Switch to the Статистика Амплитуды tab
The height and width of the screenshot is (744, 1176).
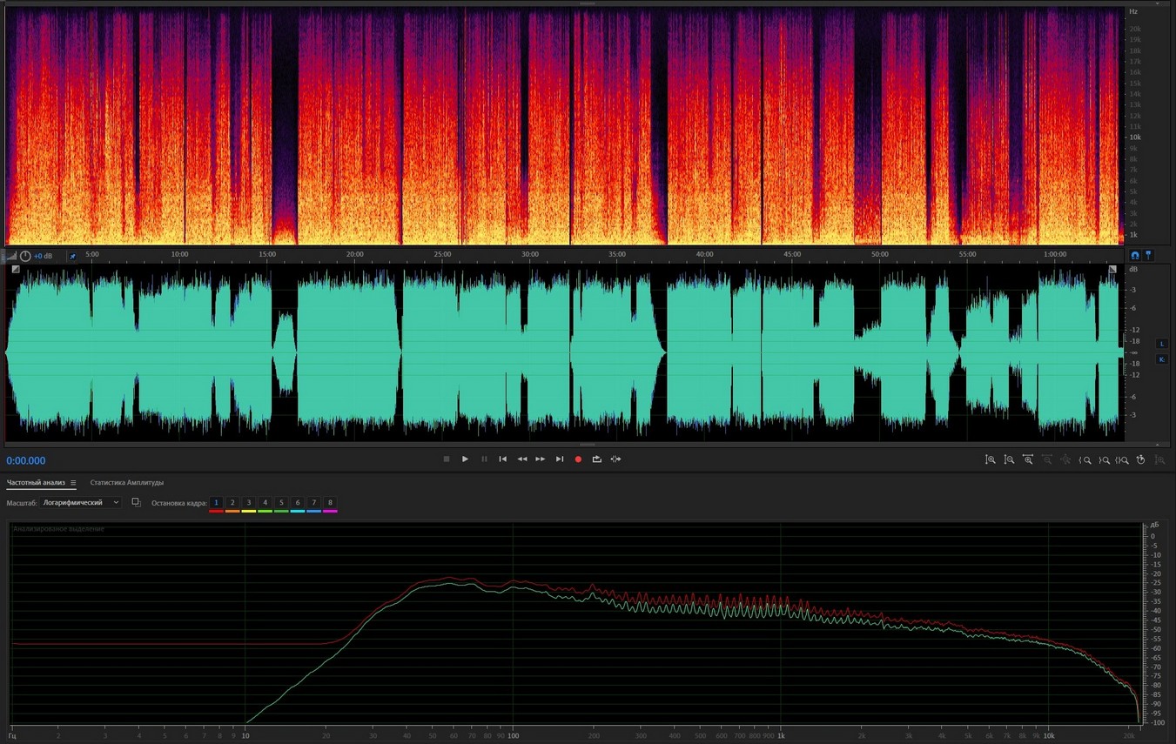[127, 483]
